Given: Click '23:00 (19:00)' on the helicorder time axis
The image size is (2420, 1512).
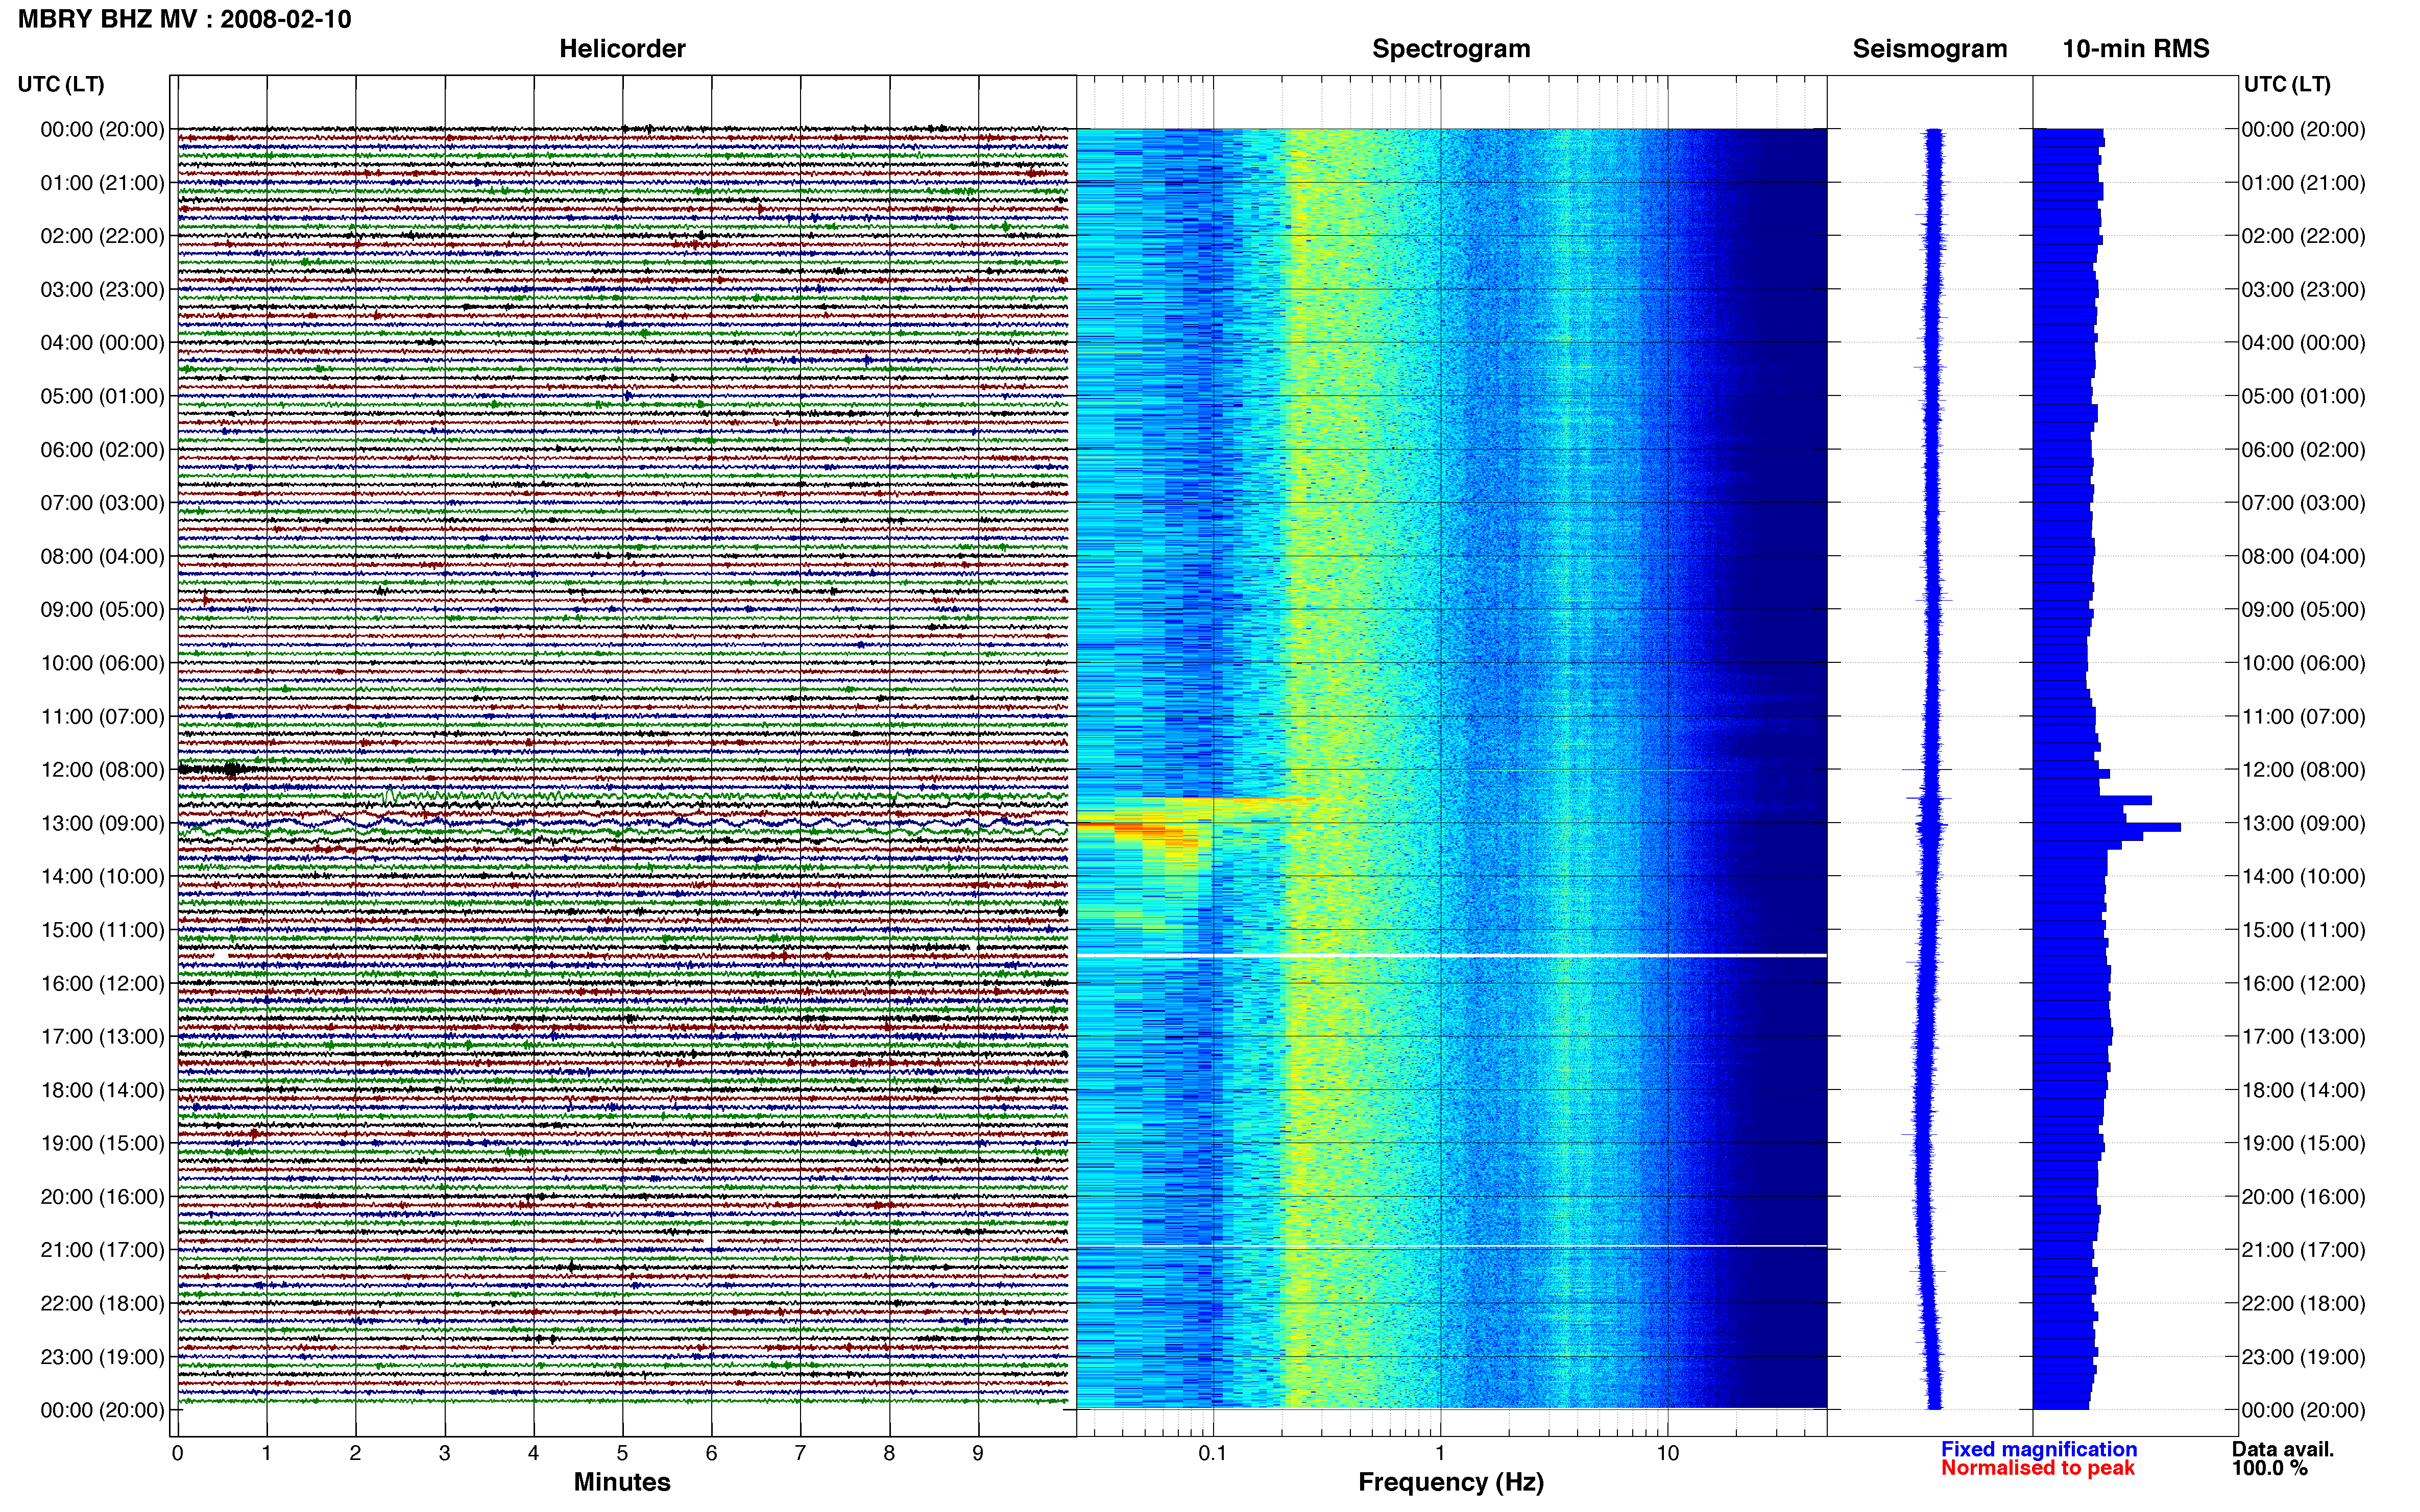Looking at the screenshot, I should 102,1357.
